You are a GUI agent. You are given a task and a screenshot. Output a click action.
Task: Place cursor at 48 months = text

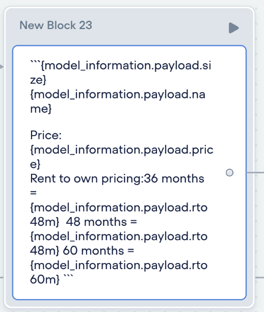(x=101, y=222)
